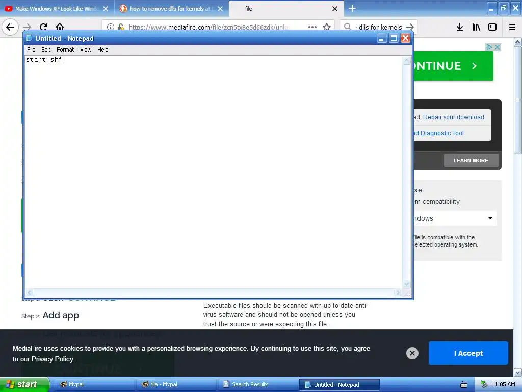The width and height of the screenshot is (522, 392).
Task: Click the 'dlls for kernels' search box
Action: 379,27
